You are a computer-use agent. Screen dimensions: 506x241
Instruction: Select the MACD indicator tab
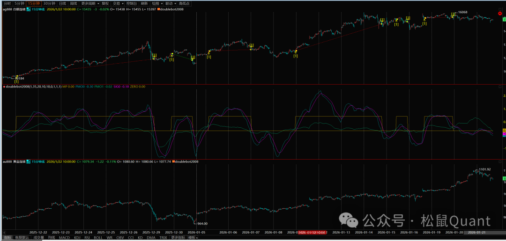(64, 238)
